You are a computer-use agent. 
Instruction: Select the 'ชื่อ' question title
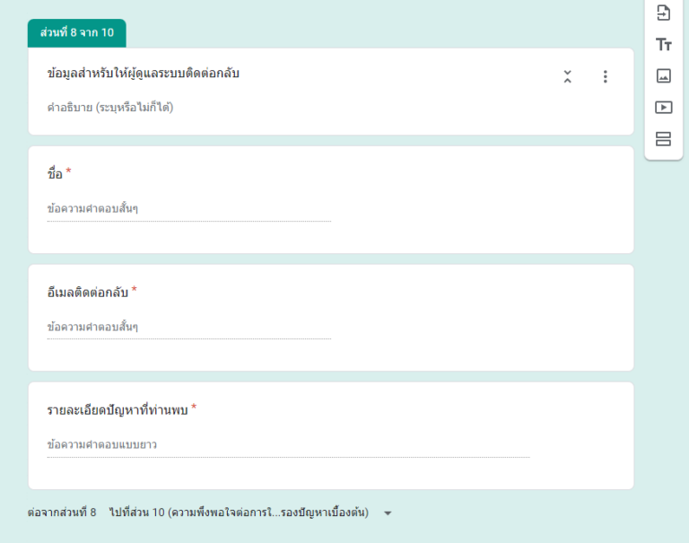[55, 173]
